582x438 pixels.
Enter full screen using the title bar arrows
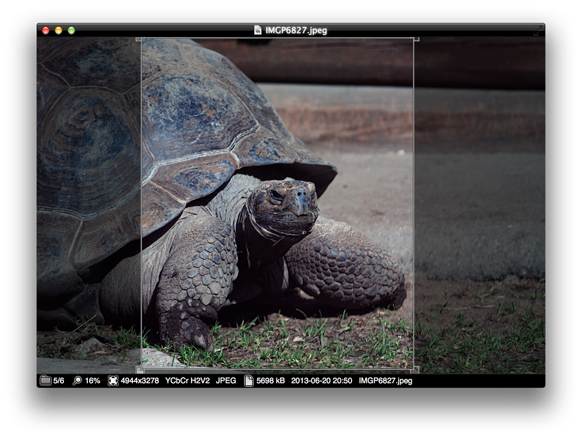click(538, 31)
